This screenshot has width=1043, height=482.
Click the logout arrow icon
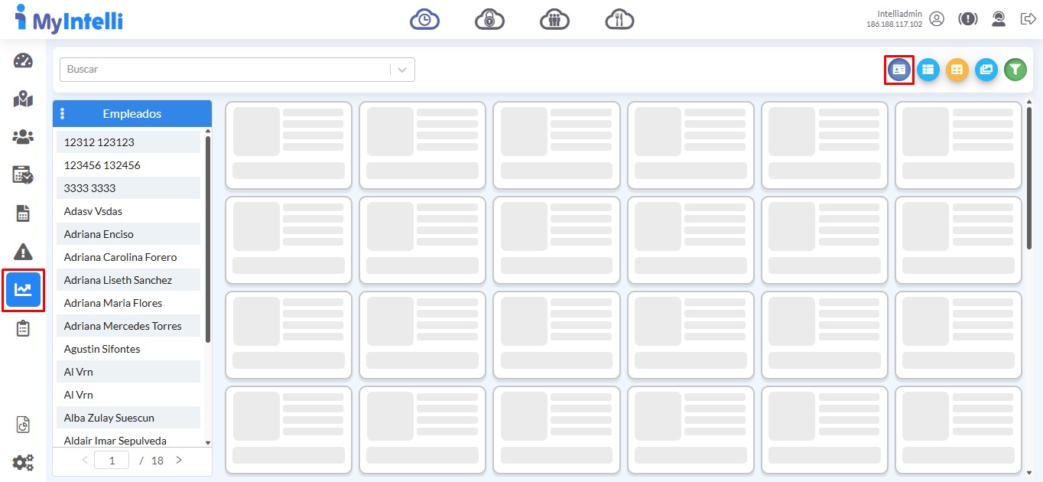tap(1028, 19)
